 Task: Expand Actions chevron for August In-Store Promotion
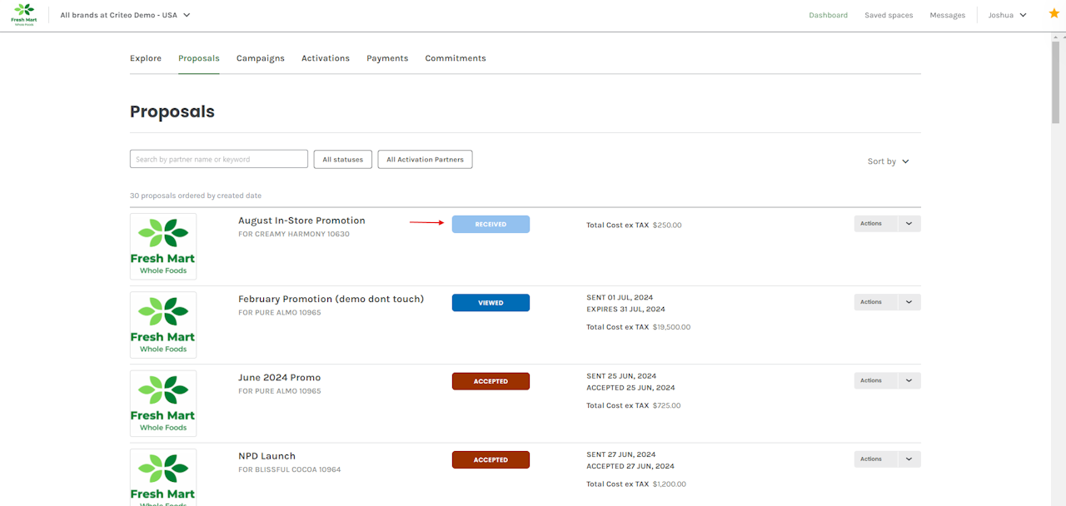pos(909,223)
